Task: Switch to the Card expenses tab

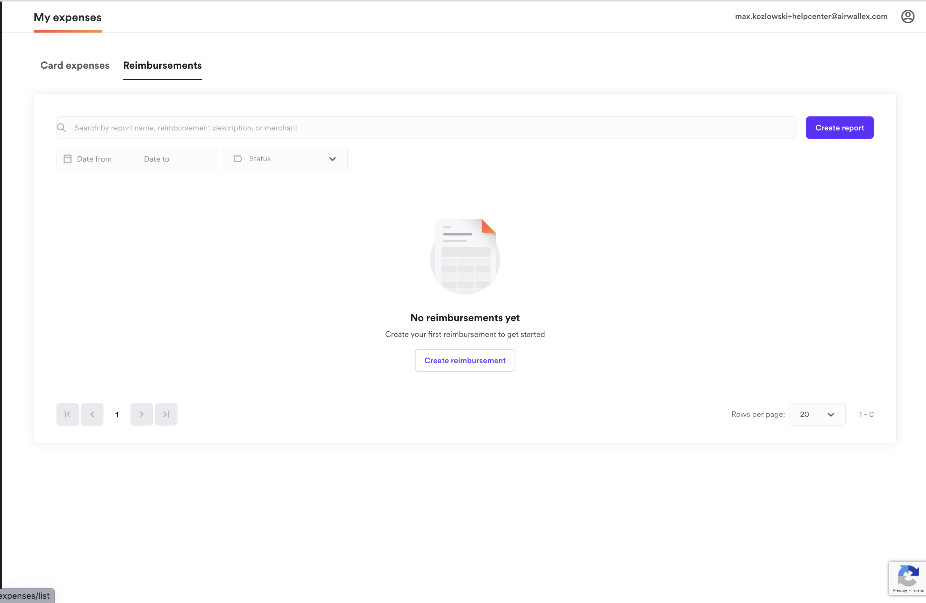Action: [75, 65]
